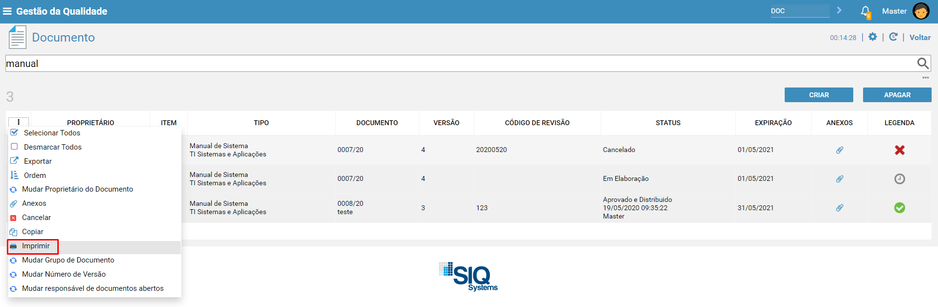Click the three-dot options column header
Screen dimensions: 938x307
[x=19, y=122]
